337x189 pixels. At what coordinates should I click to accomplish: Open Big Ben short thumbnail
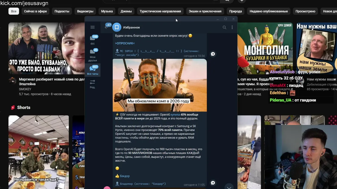(x=249, y=152)
